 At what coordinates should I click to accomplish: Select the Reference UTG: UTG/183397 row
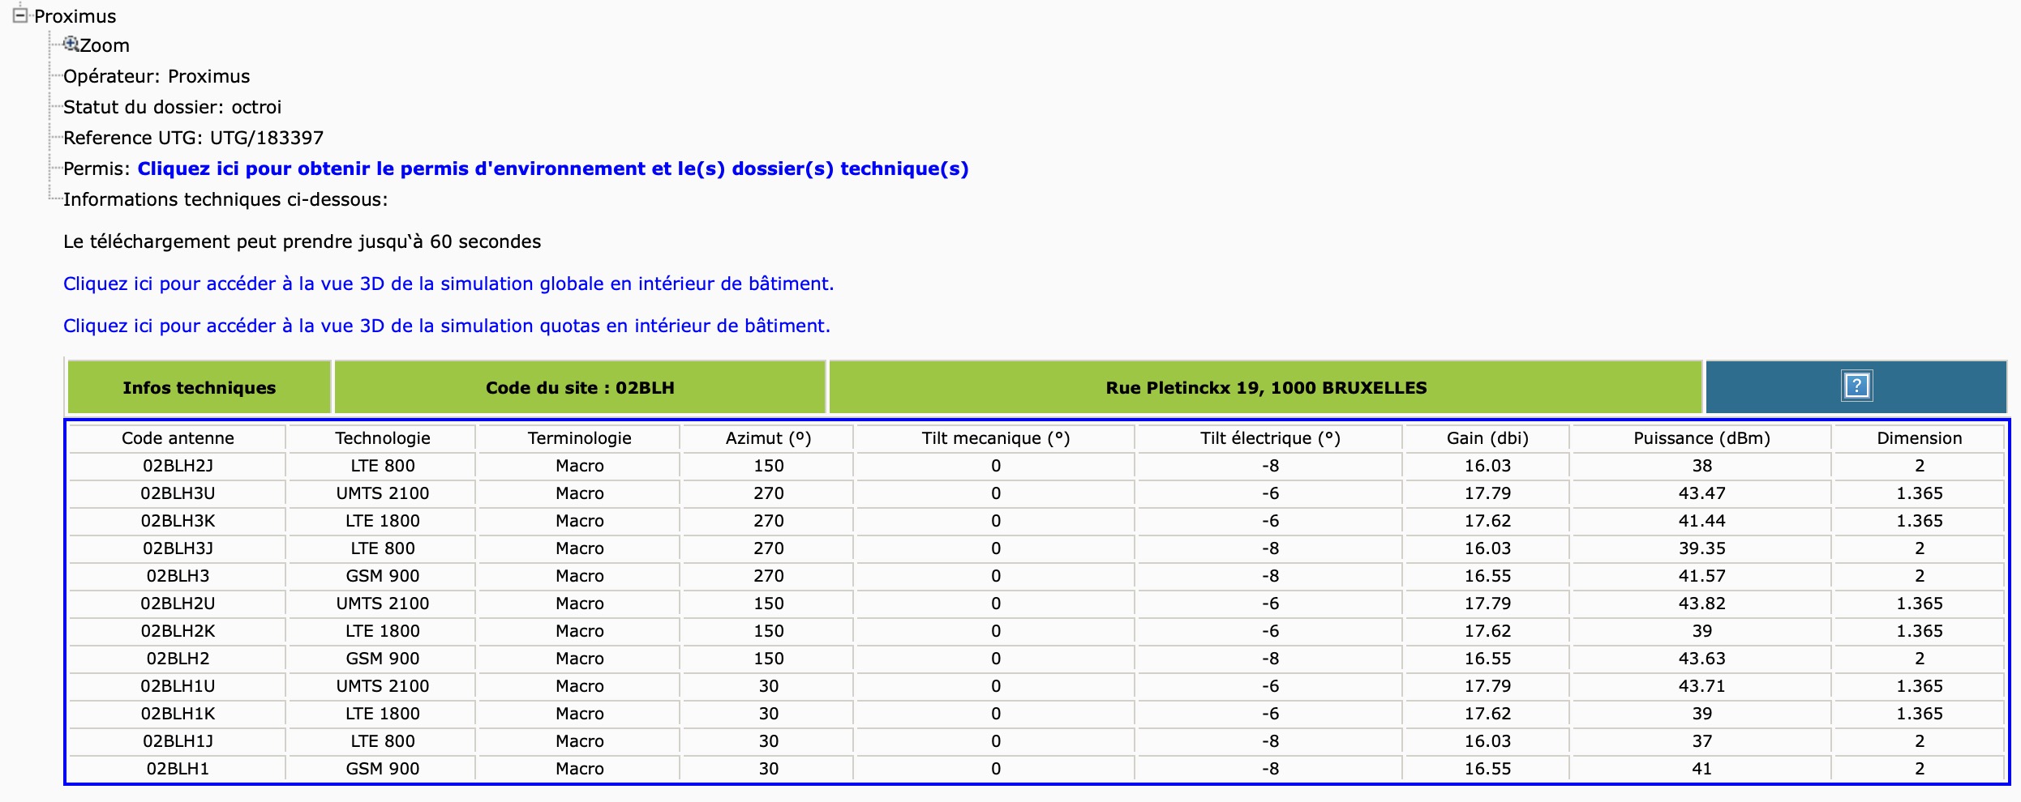pyautogui.click(x=193, y=138)
